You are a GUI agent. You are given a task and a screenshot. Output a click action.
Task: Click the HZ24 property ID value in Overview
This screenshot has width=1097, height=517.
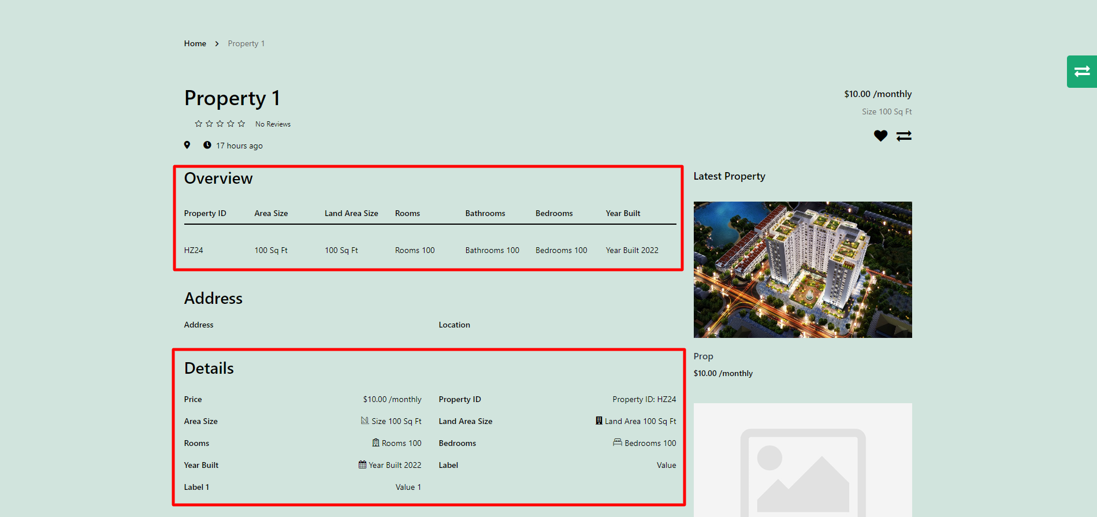point(194,250)
